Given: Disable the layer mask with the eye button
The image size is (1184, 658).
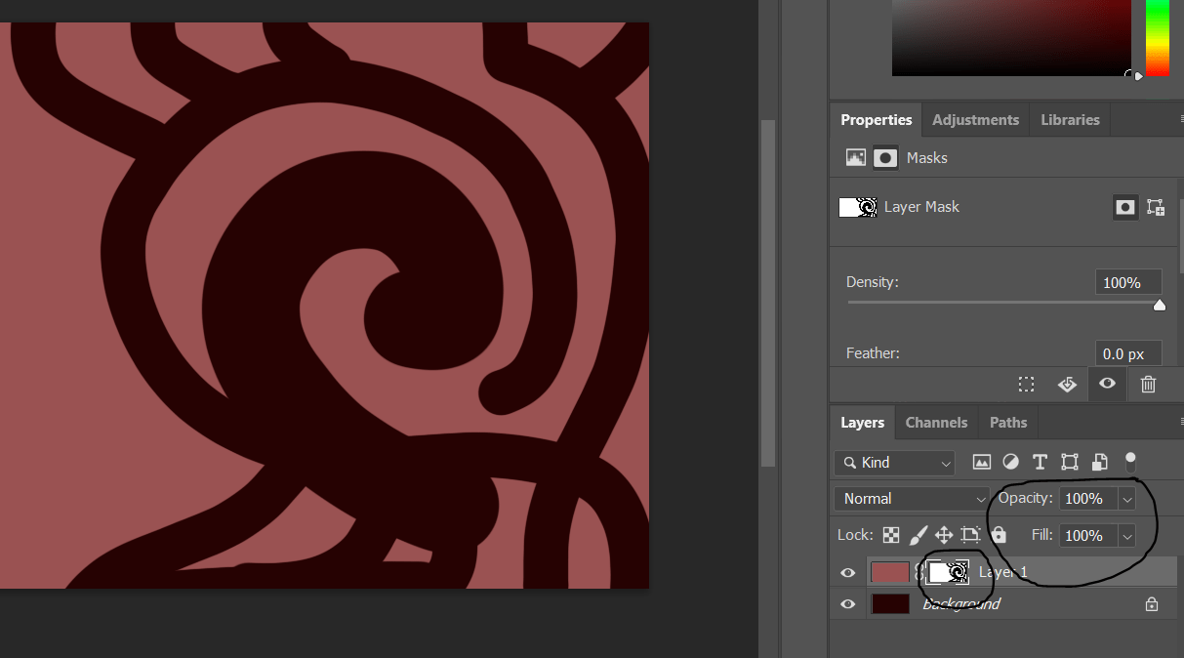Looking at the screenshot, I should [x=1107, y=384].
